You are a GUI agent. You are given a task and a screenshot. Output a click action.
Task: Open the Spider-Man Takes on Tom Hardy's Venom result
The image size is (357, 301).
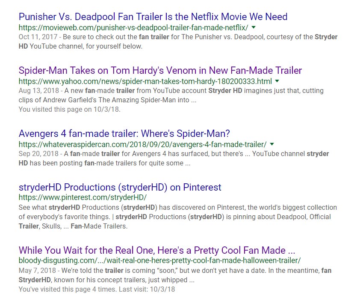[x=160, y=70]
